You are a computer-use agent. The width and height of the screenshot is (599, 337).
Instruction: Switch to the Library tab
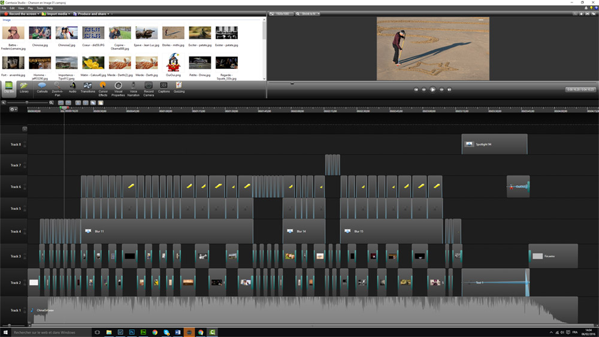pyautogui.click(x=24, y=88)
